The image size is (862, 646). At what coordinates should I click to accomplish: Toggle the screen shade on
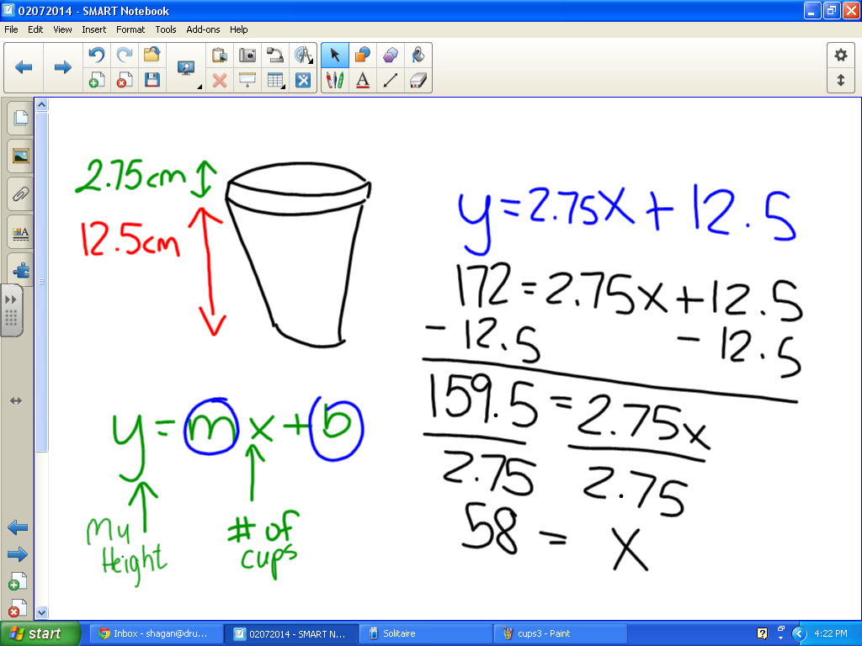pos(247,80)
